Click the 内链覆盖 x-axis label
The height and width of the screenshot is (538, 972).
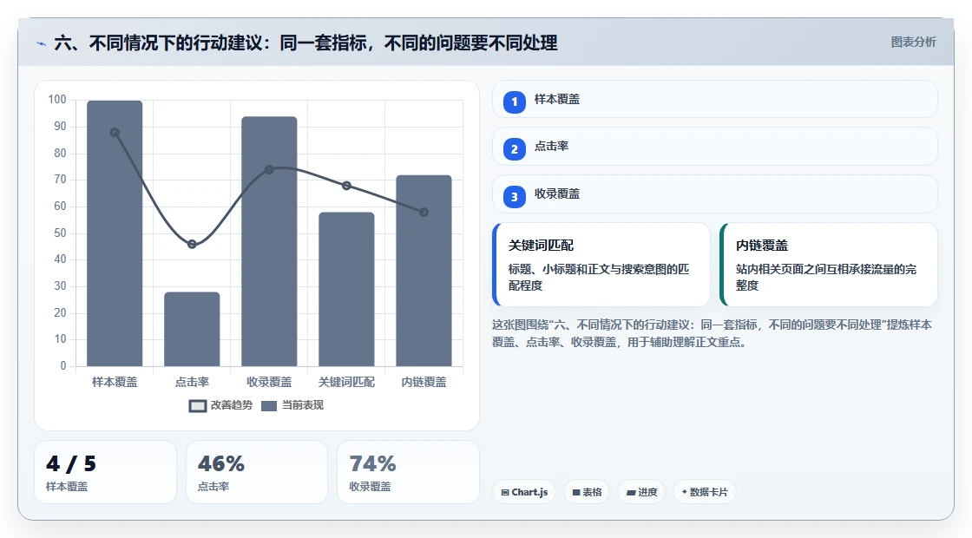[424, 383]
